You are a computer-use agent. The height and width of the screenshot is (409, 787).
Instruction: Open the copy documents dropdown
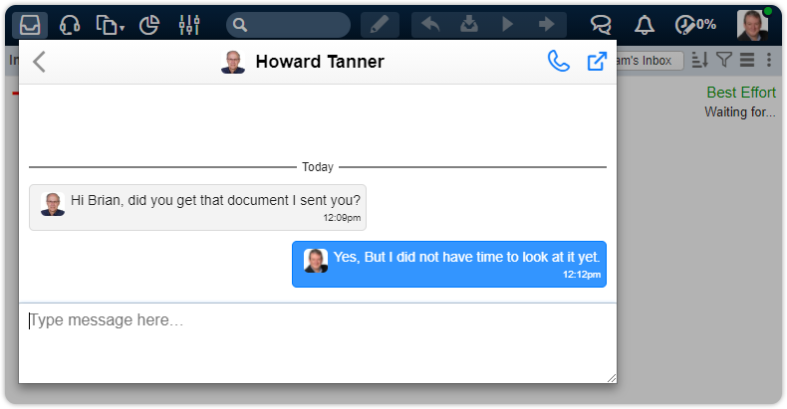110,25
